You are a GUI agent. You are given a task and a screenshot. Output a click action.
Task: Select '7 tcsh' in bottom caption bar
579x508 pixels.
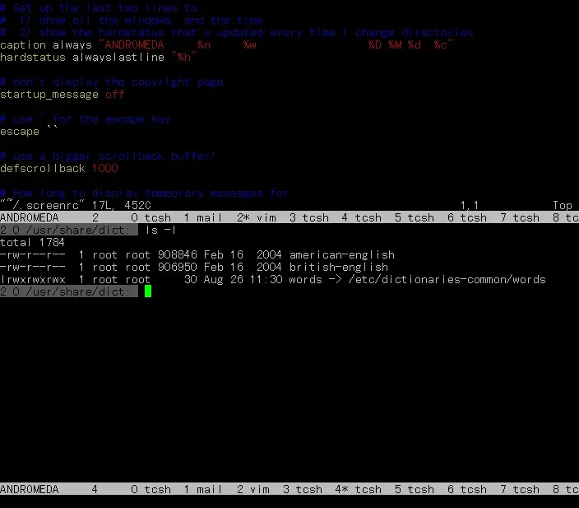(520, 490)
